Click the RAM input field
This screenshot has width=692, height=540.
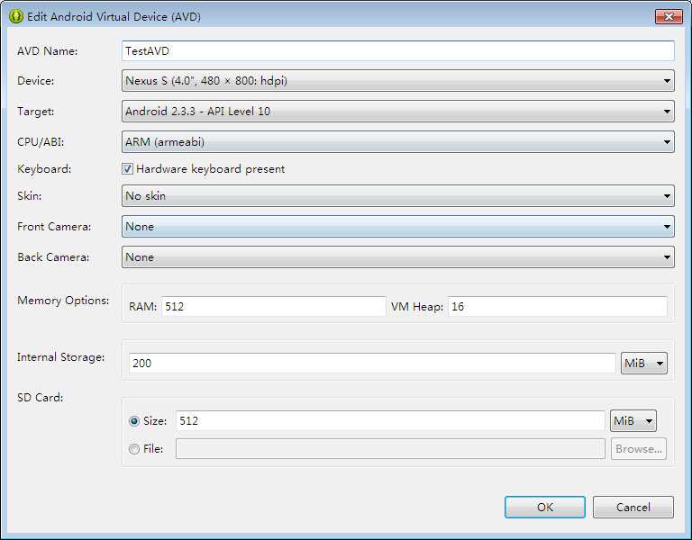(x=274, y=306)
